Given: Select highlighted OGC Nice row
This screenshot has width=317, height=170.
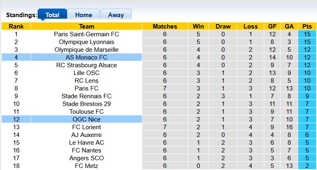Looking at the screenshot, I should coord(86,119).
